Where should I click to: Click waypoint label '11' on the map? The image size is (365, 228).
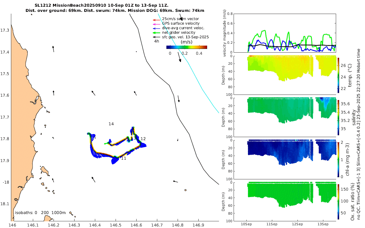click(123, 158)
